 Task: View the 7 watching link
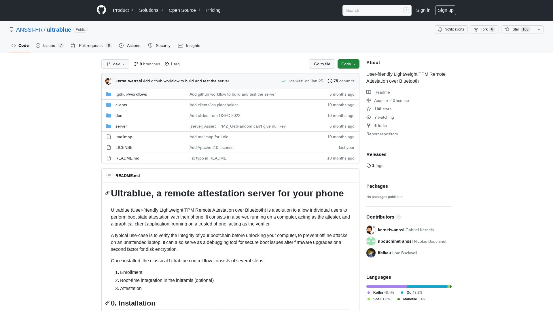tap(380, 117)
